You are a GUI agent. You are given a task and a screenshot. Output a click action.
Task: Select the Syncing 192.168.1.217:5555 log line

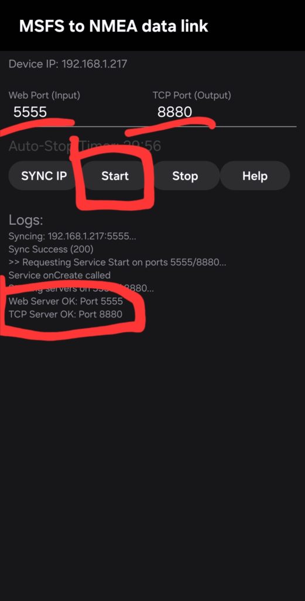click(x=72, y=236)
